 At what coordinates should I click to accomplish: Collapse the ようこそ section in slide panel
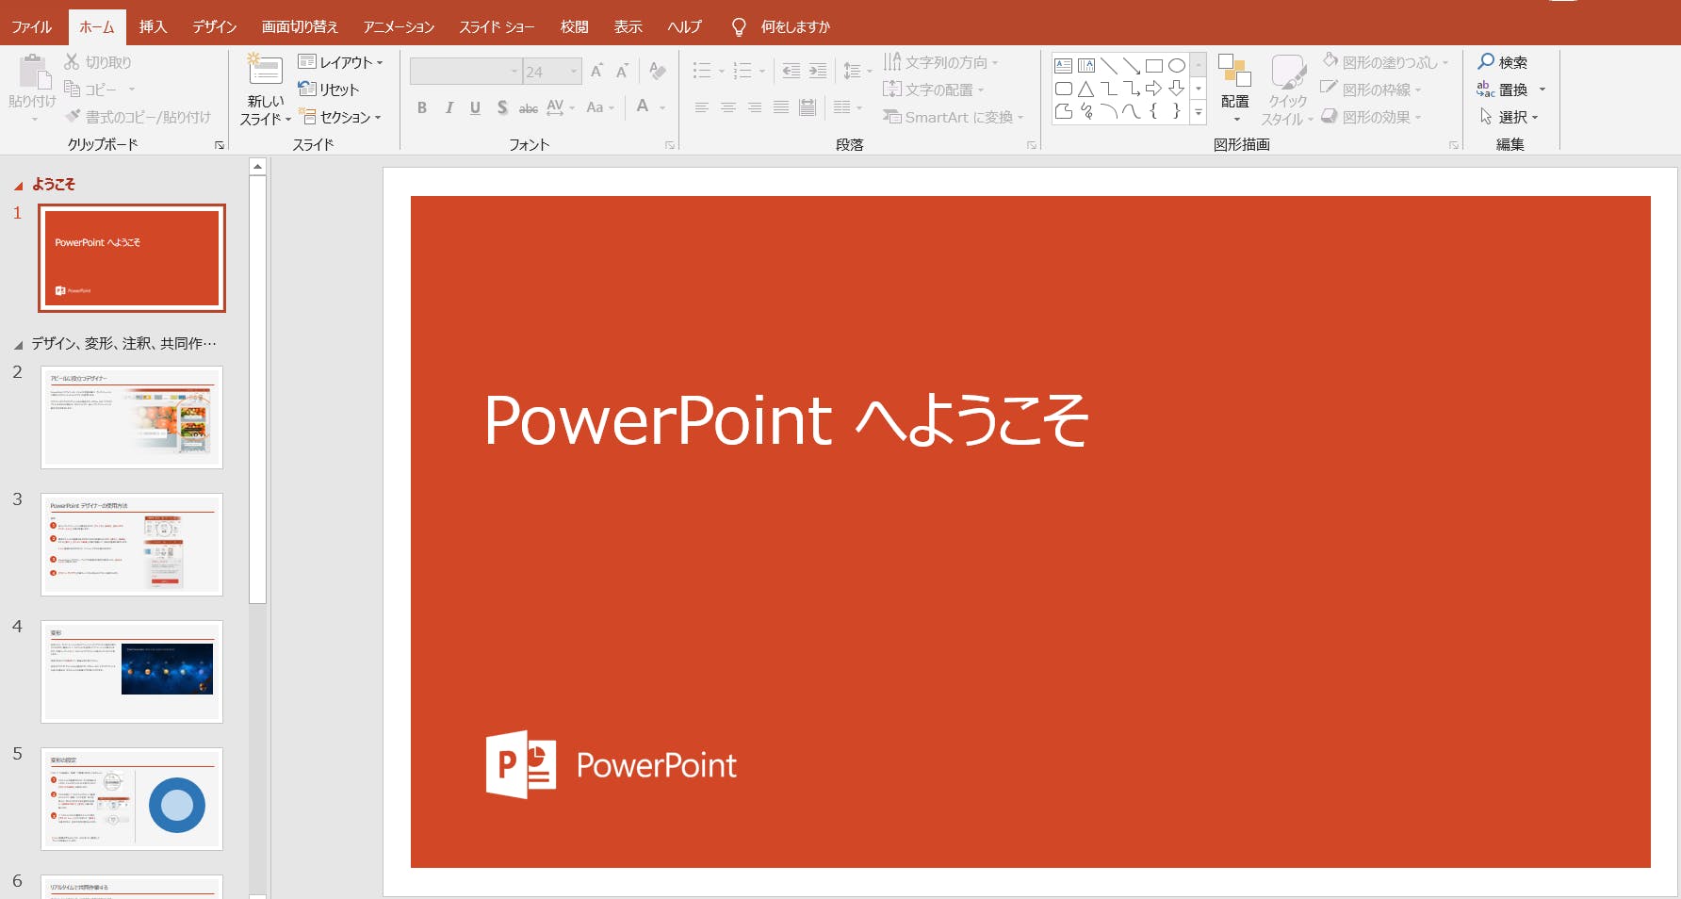(x=18, y=186)
